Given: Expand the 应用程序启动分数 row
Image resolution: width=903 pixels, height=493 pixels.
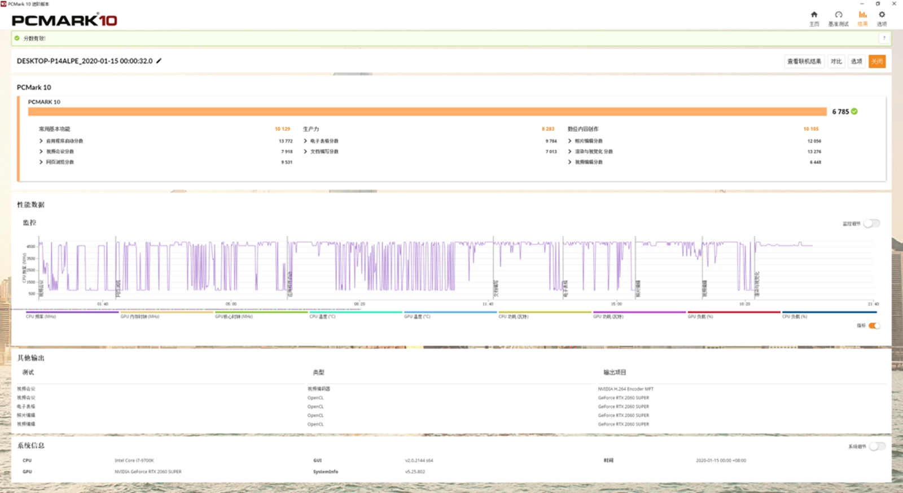Looking at the screenshot, I should click(x=41, y=141).
